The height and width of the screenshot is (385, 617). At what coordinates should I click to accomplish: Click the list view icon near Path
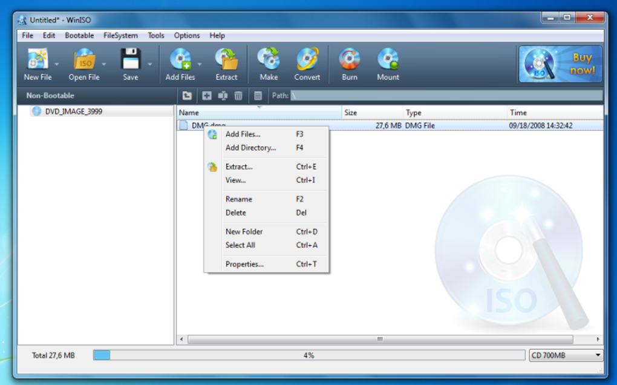(258, 96)
